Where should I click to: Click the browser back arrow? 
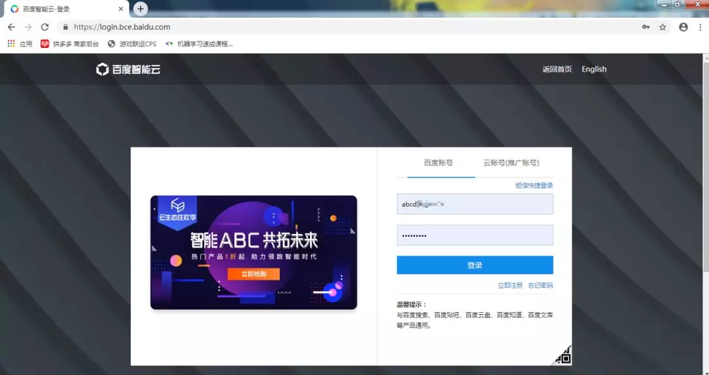point(11,27)
